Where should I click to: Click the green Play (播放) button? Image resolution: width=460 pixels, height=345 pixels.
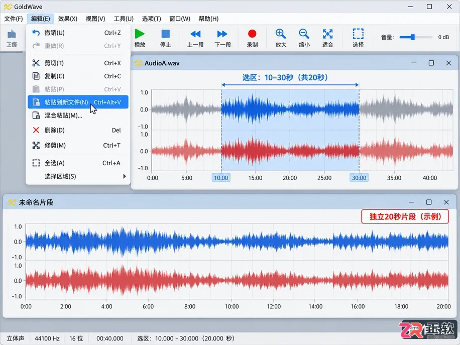[x=140, y=38]
